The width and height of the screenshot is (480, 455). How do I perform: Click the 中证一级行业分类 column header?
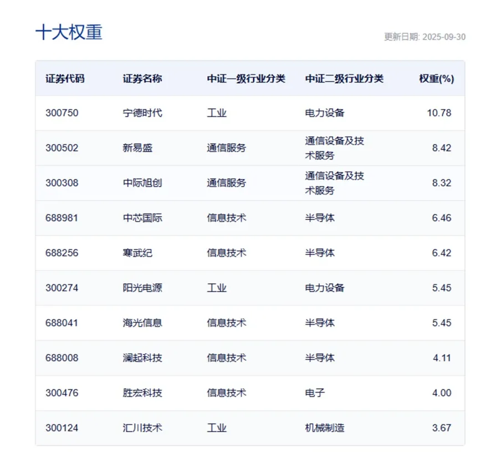point(246,79)
